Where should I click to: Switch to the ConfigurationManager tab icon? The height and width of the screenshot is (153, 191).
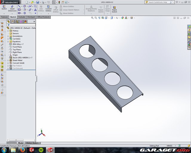(x=17, y=22)
